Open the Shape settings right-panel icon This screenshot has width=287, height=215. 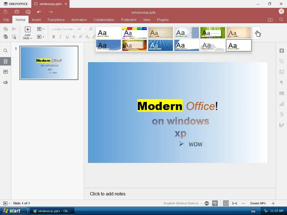coord(282,61)
